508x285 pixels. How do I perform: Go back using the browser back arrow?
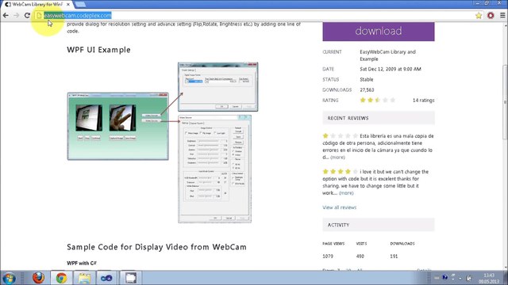(x=6, y=15)
